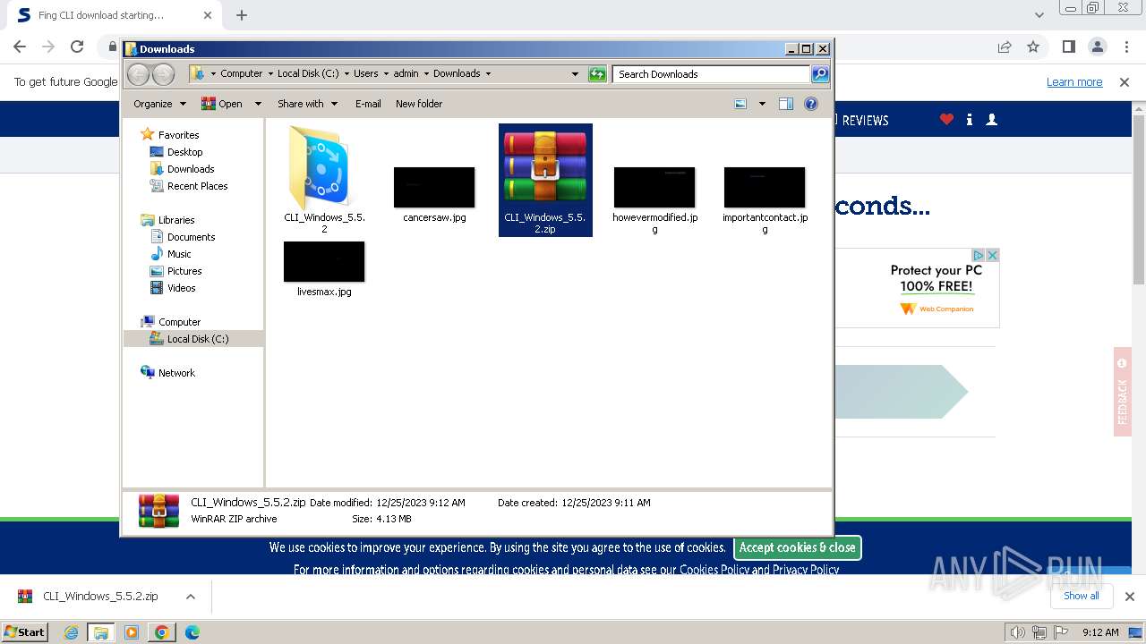Create a New folder
Viewport: 1146px width, 644px height.
[x=419, y=104]
